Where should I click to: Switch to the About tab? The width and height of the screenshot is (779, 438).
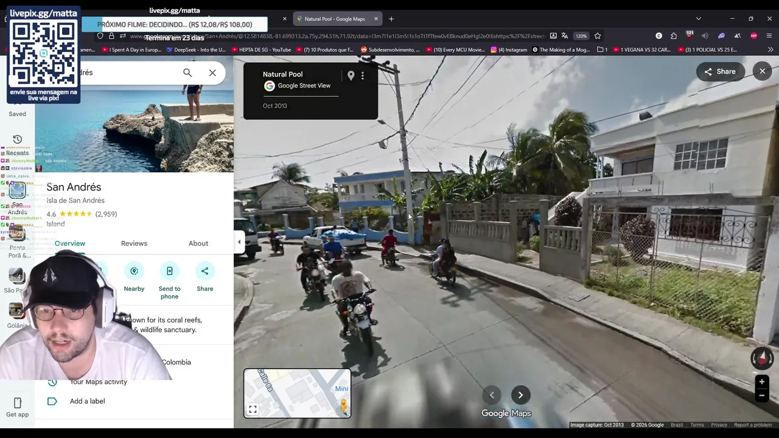(198, 243)
